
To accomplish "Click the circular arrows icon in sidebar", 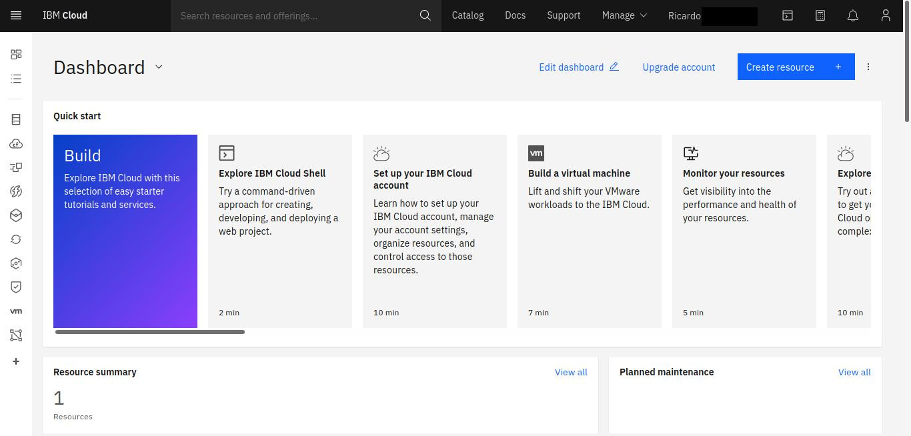I will click(x=16, y=239).
